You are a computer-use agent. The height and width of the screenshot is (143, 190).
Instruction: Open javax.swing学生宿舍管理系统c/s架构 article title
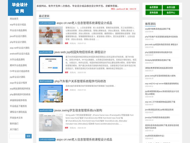78,110
